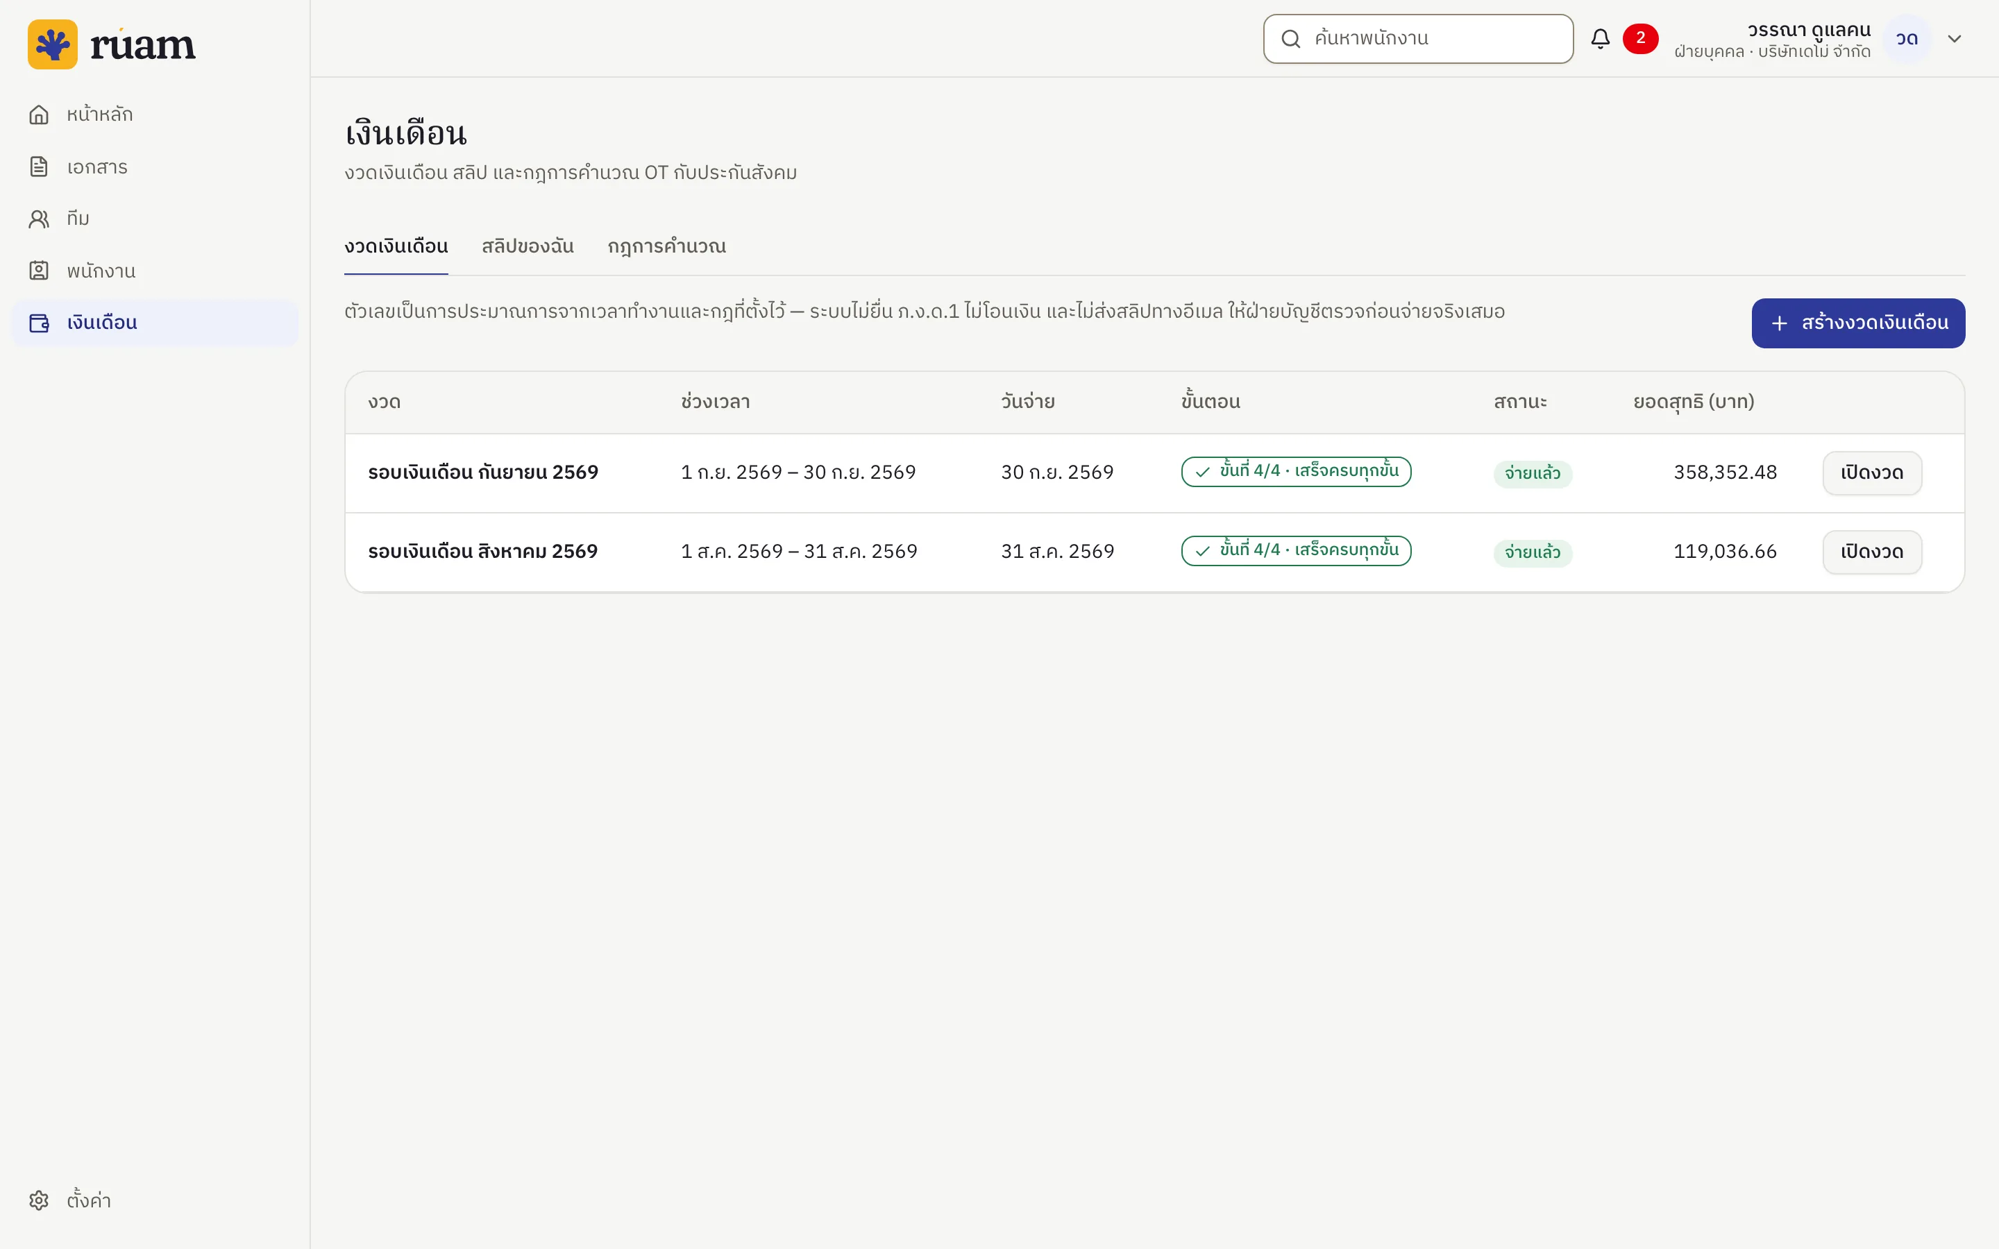
Task: Click ยอดสุทธิ (บาท) column header
Action: point(1694,402)
